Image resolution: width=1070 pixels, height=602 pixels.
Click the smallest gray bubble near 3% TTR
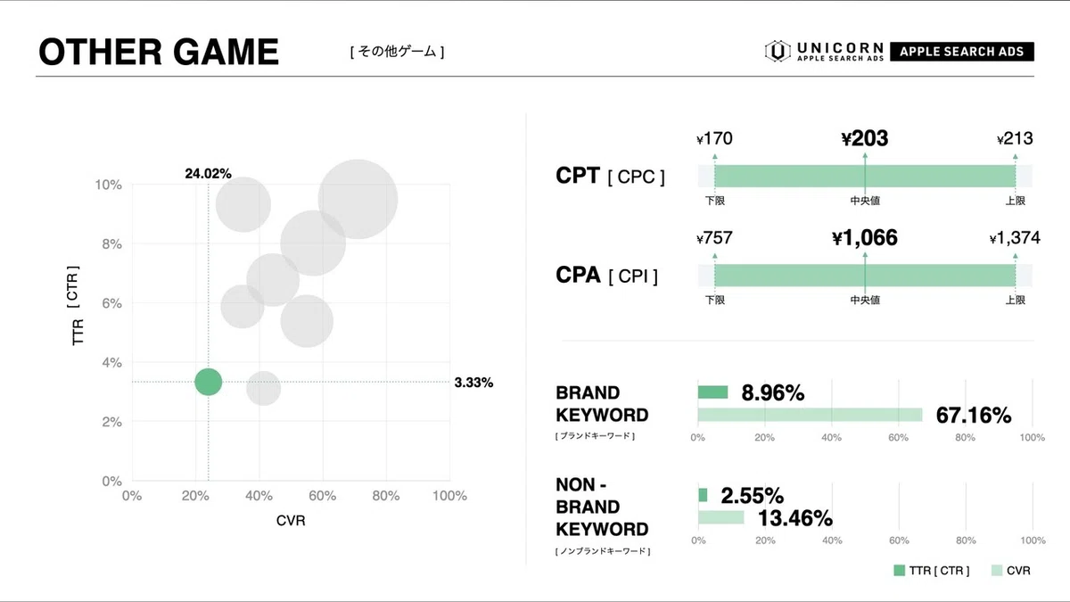coord(263,389)
